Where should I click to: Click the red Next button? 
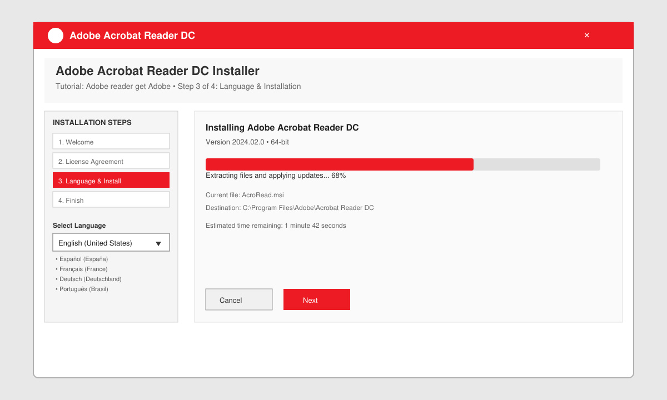(317, 299)
